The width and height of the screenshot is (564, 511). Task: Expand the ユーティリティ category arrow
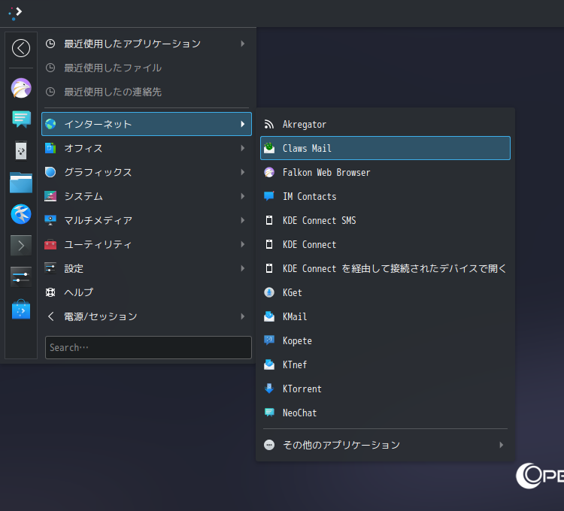tap(243, 244)
